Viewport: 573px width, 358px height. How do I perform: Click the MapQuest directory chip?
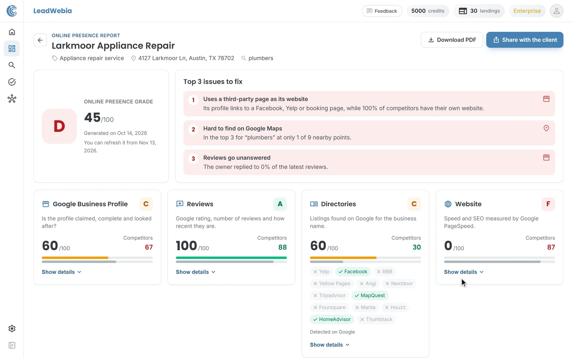click(x=370, y=295)
